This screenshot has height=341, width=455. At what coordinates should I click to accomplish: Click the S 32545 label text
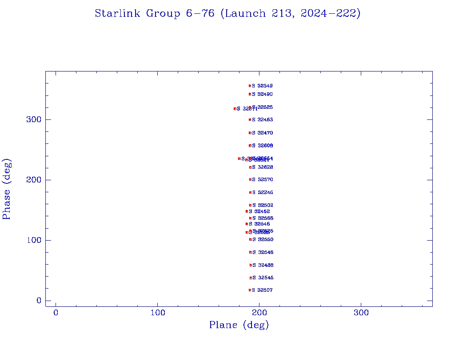[x=263, y=278]
